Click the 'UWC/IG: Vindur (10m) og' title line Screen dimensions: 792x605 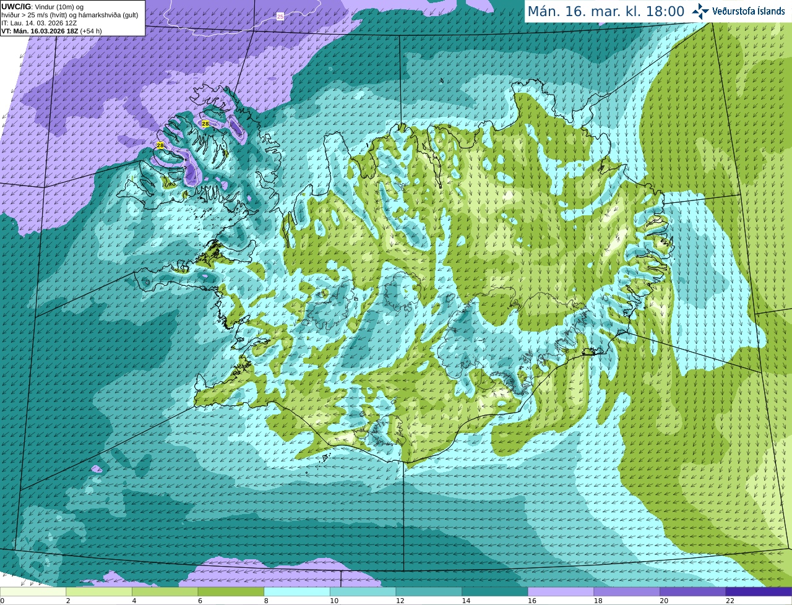coord(43,7)
